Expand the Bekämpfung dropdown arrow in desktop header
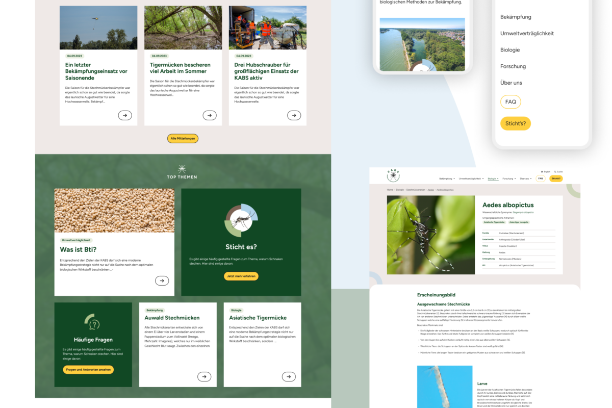 pyautogui.click(x=454, y=179)
